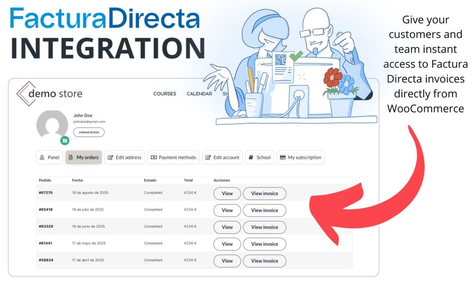Click the date 17 de mayo de 2025
This screenshot has width=476, height=292.
[89, 243]
